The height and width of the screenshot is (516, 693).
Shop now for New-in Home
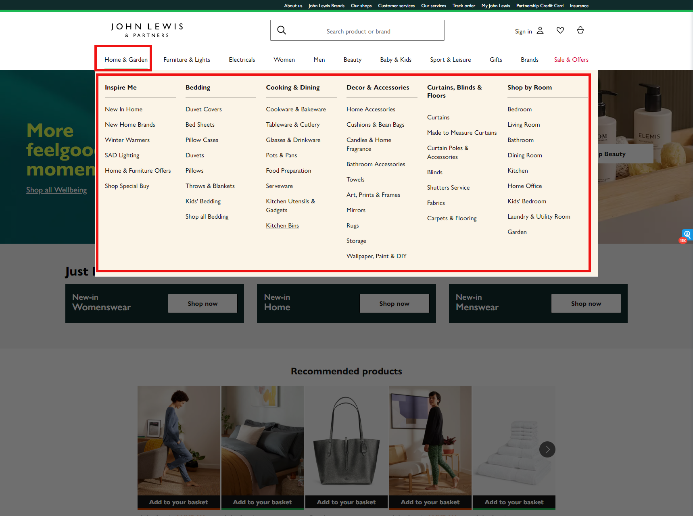pyautogui.click(x=394, y=303)
